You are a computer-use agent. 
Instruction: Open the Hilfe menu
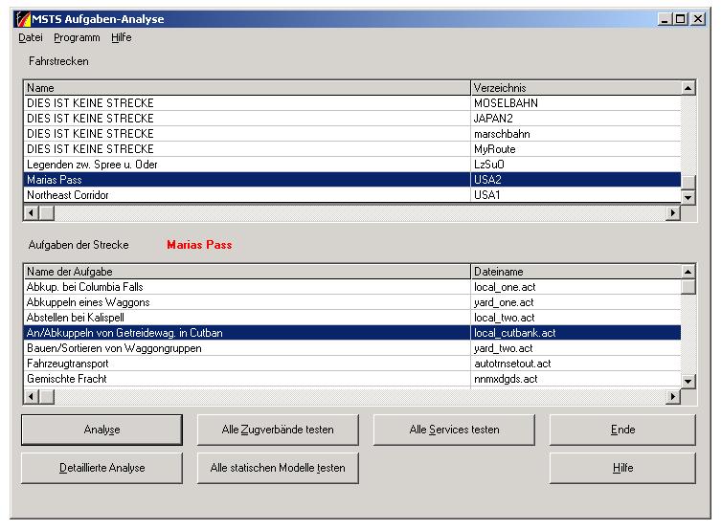pos(121,38)
